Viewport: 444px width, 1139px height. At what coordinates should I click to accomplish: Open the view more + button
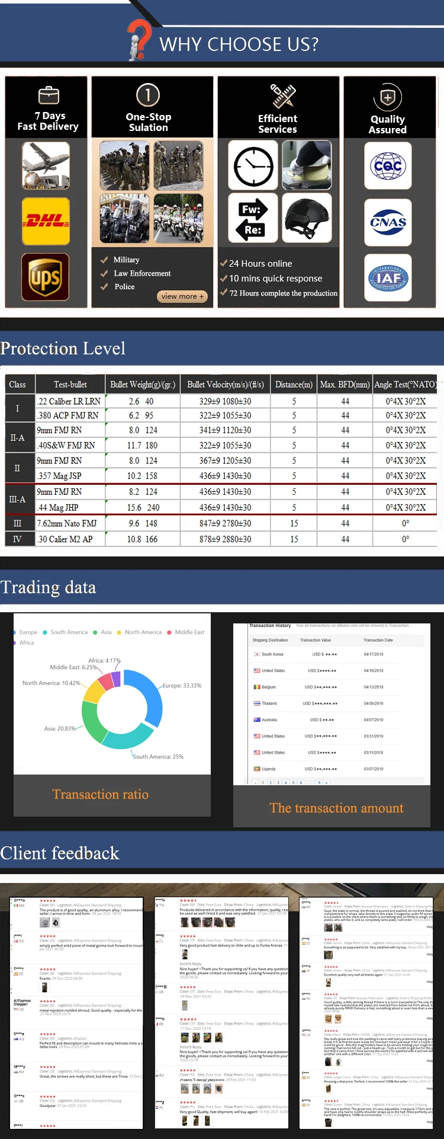pos(182,296)
